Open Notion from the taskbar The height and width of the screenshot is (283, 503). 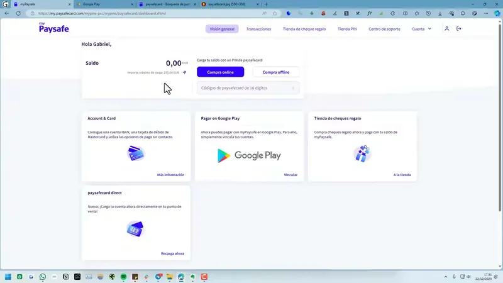[x=66, y=277]
